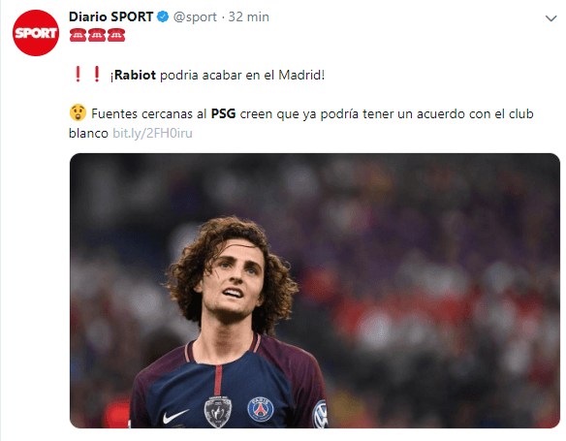Open the tweet options chevron menu

pyautogui.click(x=550, y=18)
